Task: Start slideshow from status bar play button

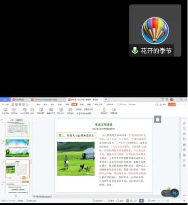Action: (x=141, y=201)
